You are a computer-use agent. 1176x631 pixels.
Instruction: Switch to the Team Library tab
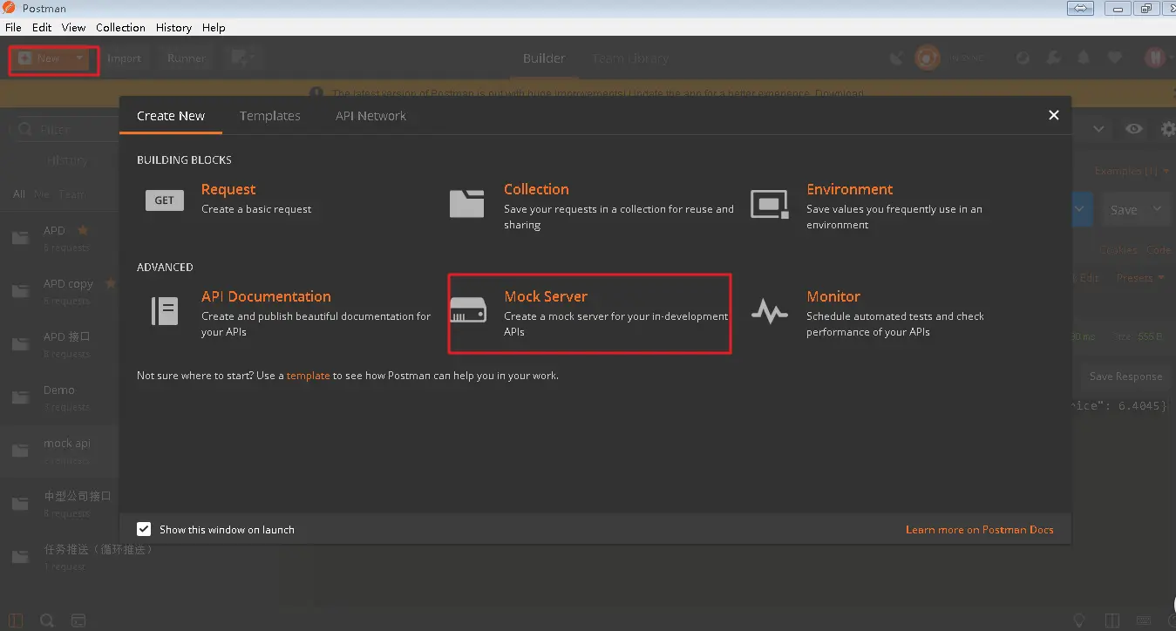[629, 58]
